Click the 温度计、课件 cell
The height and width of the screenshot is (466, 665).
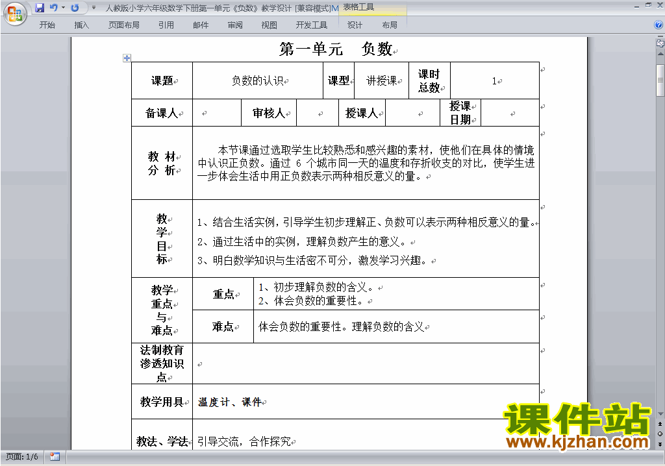(x=366, y=402)
